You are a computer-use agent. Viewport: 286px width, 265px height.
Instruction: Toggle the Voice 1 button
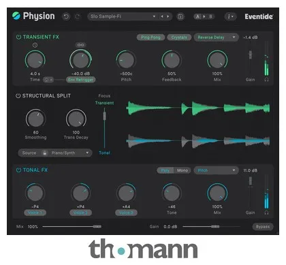pyautogui.click(x=35, y=213)
